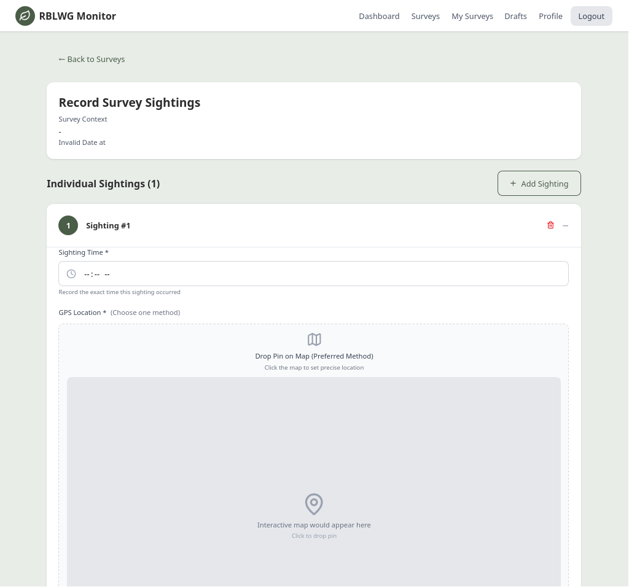Click the '(Choose one method)' text
Screen dimensions: 629x587
[145, 313]
